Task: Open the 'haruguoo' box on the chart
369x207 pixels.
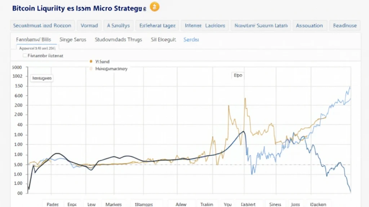Action: (42, 78)
